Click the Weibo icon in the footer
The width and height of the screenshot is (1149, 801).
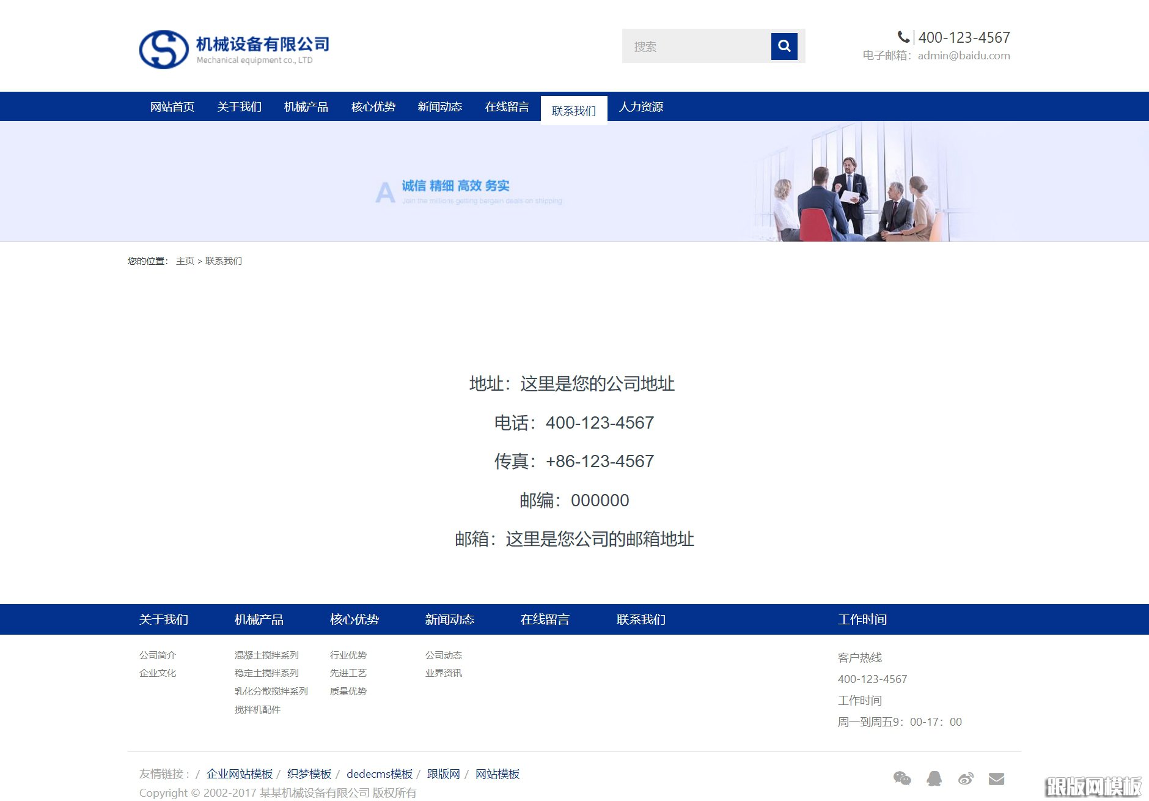point(966,778)
